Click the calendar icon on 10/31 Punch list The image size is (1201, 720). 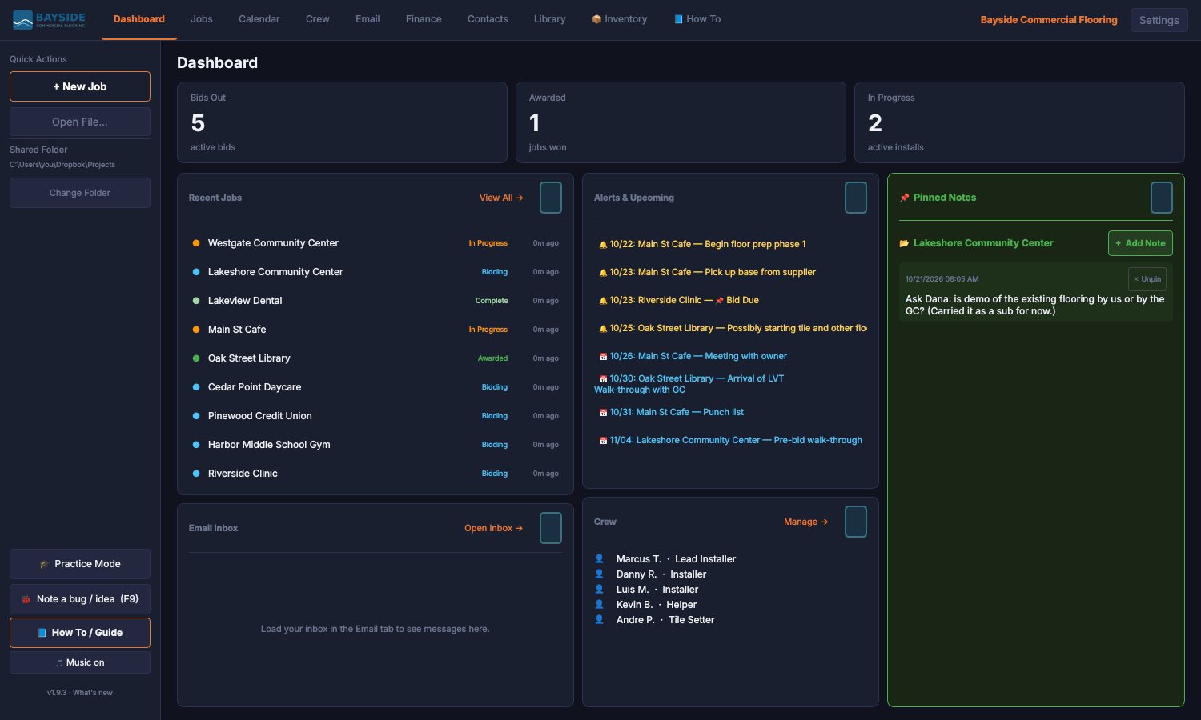click(x=603, y=413)
